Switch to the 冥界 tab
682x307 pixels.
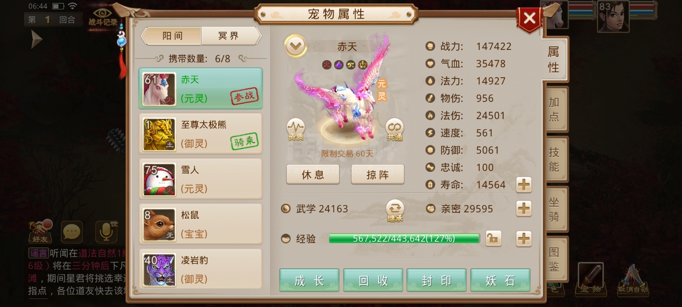[x=229, y=36]
